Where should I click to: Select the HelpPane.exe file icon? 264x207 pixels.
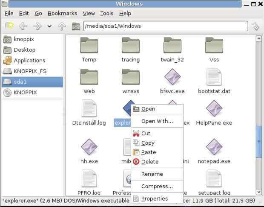tap(214, 108)
